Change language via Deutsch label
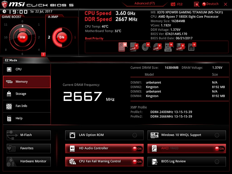 (x=212, y=4)
